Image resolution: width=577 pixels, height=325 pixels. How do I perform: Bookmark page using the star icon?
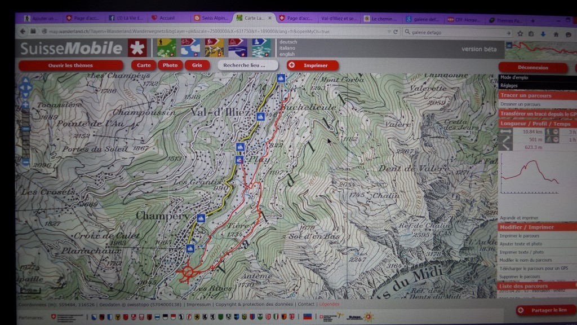[x=520, y=33]
